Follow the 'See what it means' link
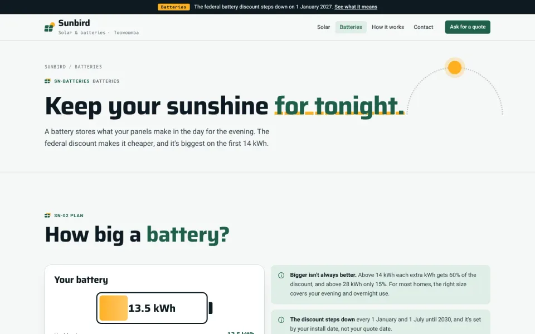Viewport: 535px width, 334px height. point(356,7)
